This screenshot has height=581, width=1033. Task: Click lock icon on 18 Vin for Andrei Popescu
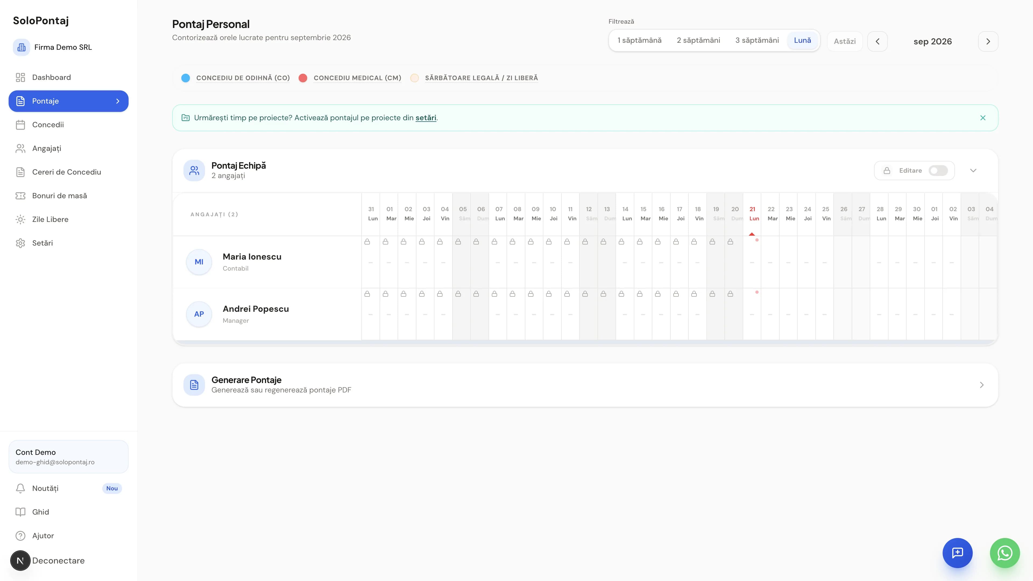[x=694, y=294]
